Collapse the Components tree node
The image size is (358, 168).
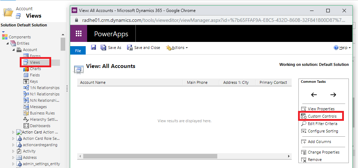click(4, 32)
